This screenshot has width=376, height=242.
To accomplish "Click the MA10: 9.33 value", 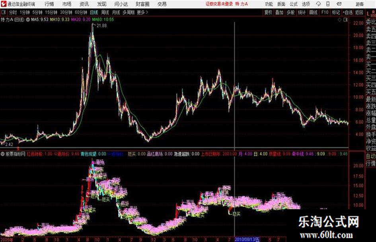I will [x=59, y=19].
